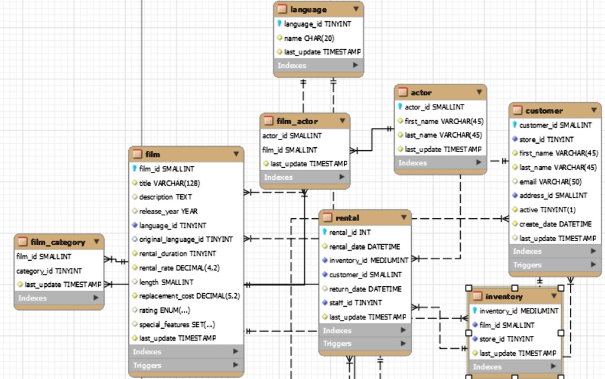The image size is (605, 379).
Task: Click the primary key icon beside film_id
Action: pos(136,169)
